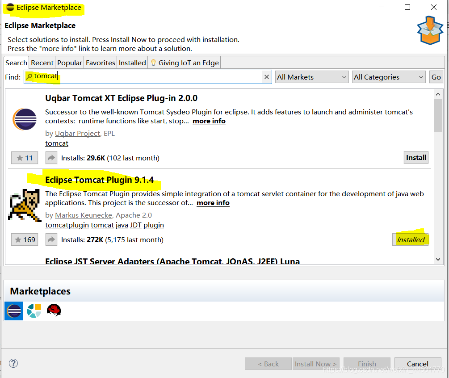
Task: Switch to the Popular tab
Action: point(70,63)
